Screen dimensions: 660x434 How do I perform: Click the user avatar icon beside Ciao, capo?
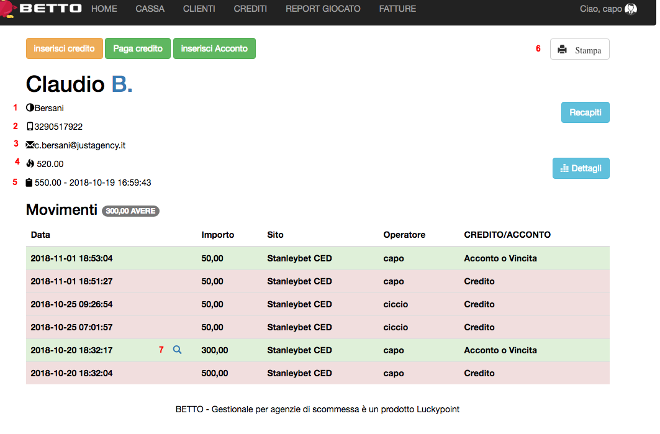631,9
